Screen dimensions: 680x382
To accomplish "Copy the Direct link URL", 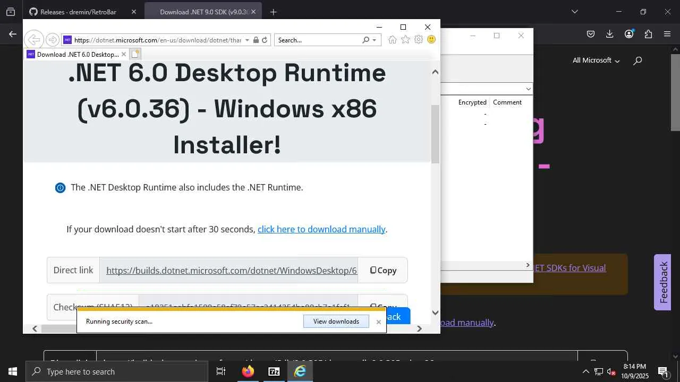I will pyautogui.click(x=383, y=271).
